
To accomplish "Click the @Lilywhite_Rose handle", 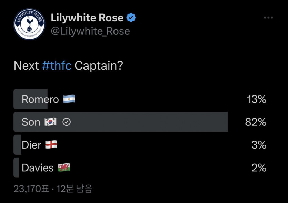I will [x=90, y=31].
